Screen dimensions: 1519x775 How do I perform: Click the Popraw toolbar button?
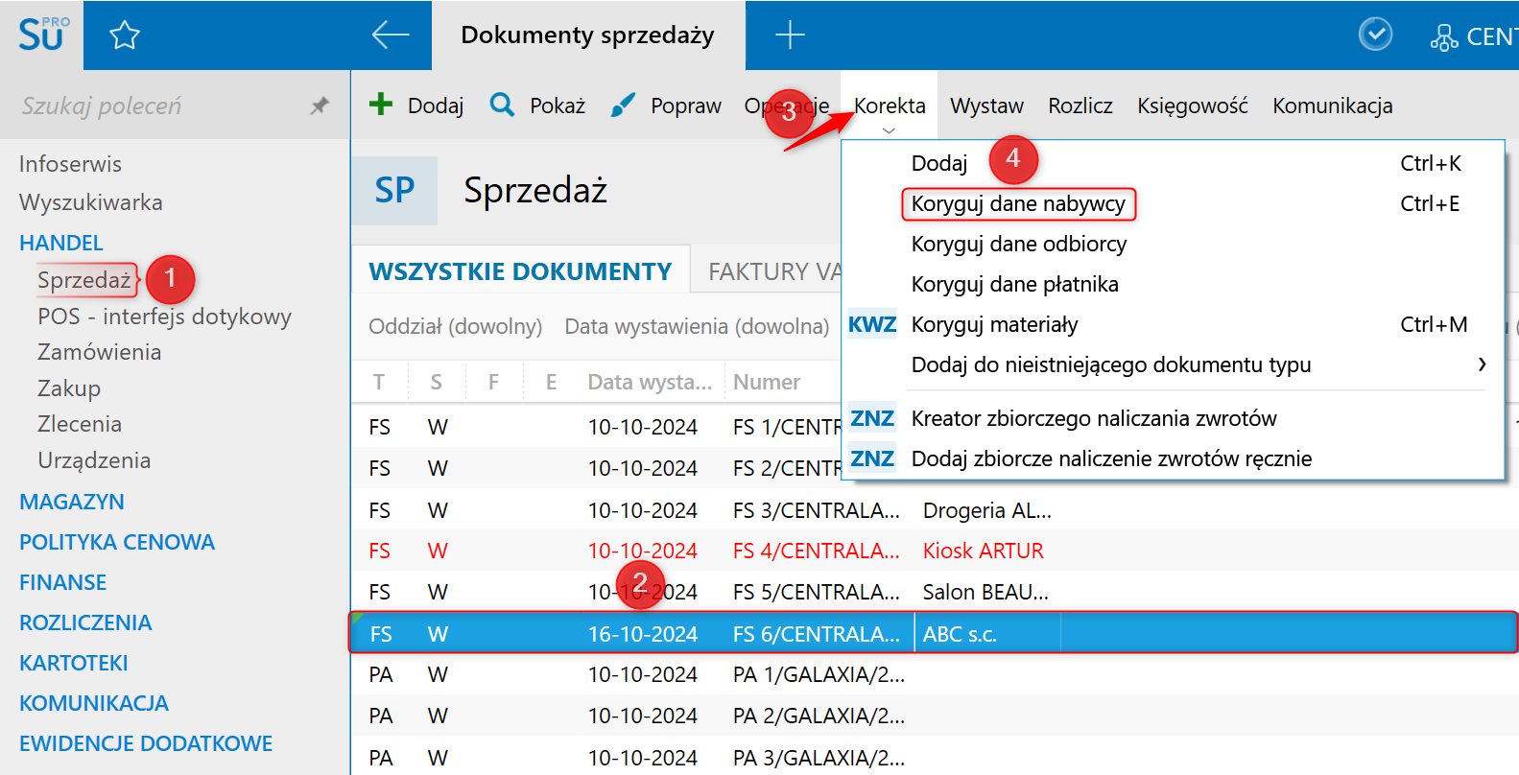(666, 106)
